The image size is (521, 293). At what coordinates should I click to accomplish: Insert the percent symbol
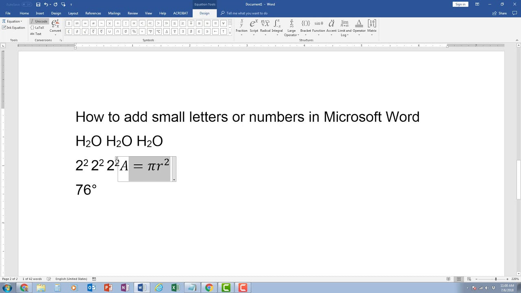click(x=134, y=31)
